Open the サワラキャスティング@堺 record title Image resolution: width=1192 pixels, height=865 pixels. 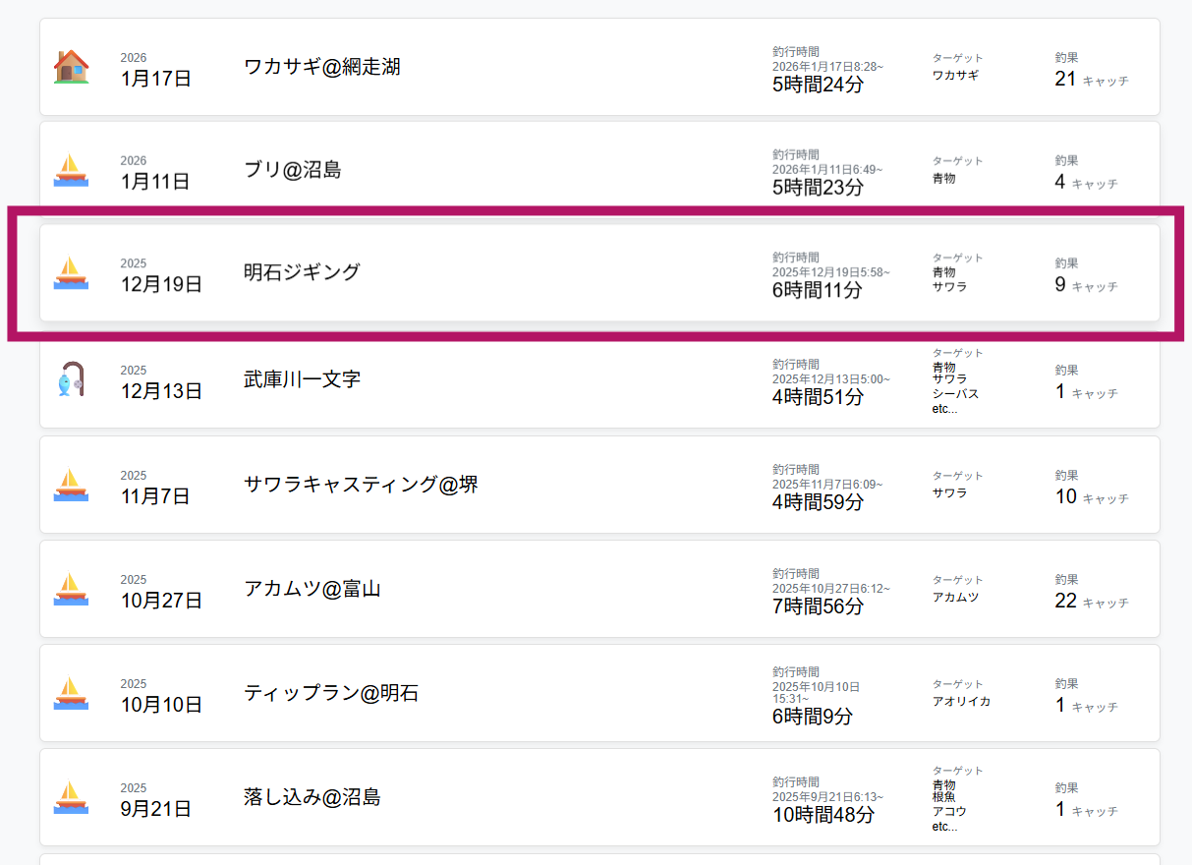361,485
